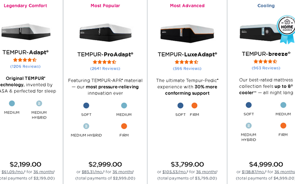
Task: Choose ProAdapt Medium Hybrid swatch
Action: click(x=86, y=126)
